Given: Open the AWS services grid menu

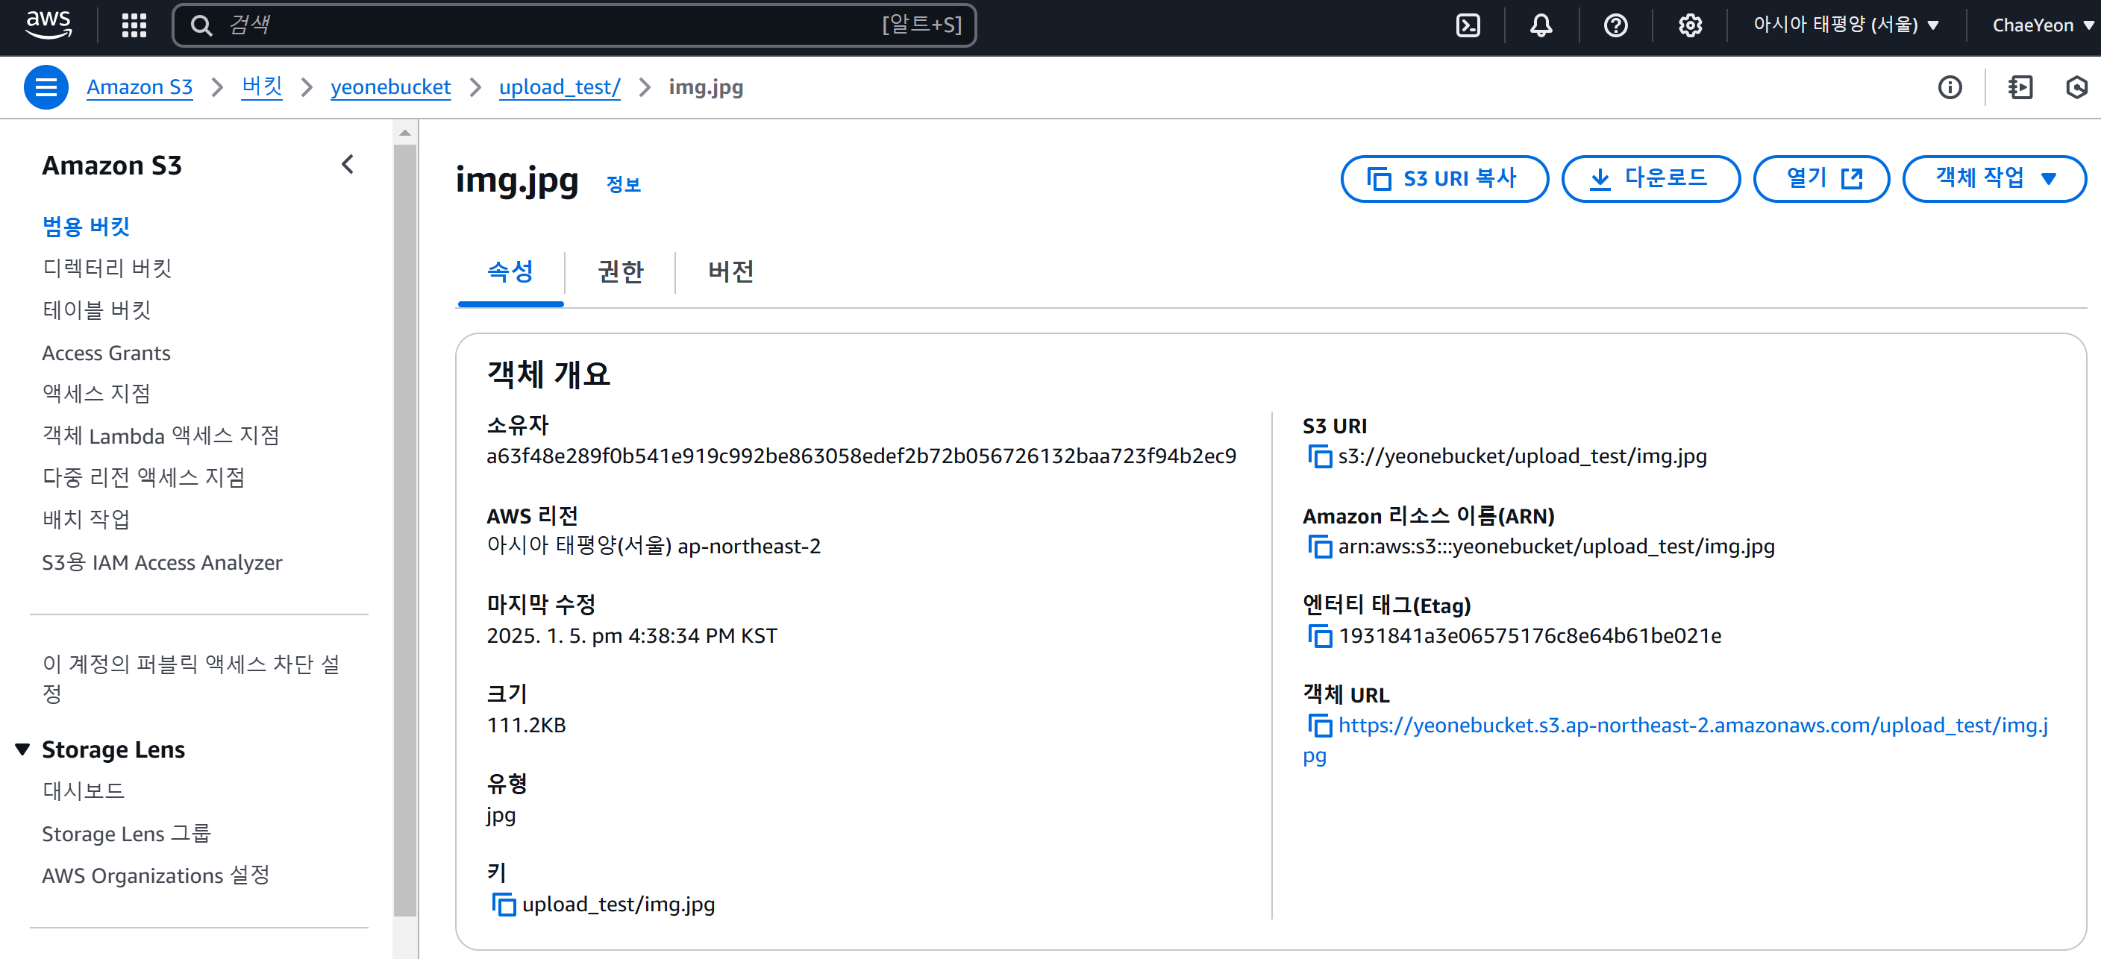Looking at the screenshot, I should click(134, 25).
